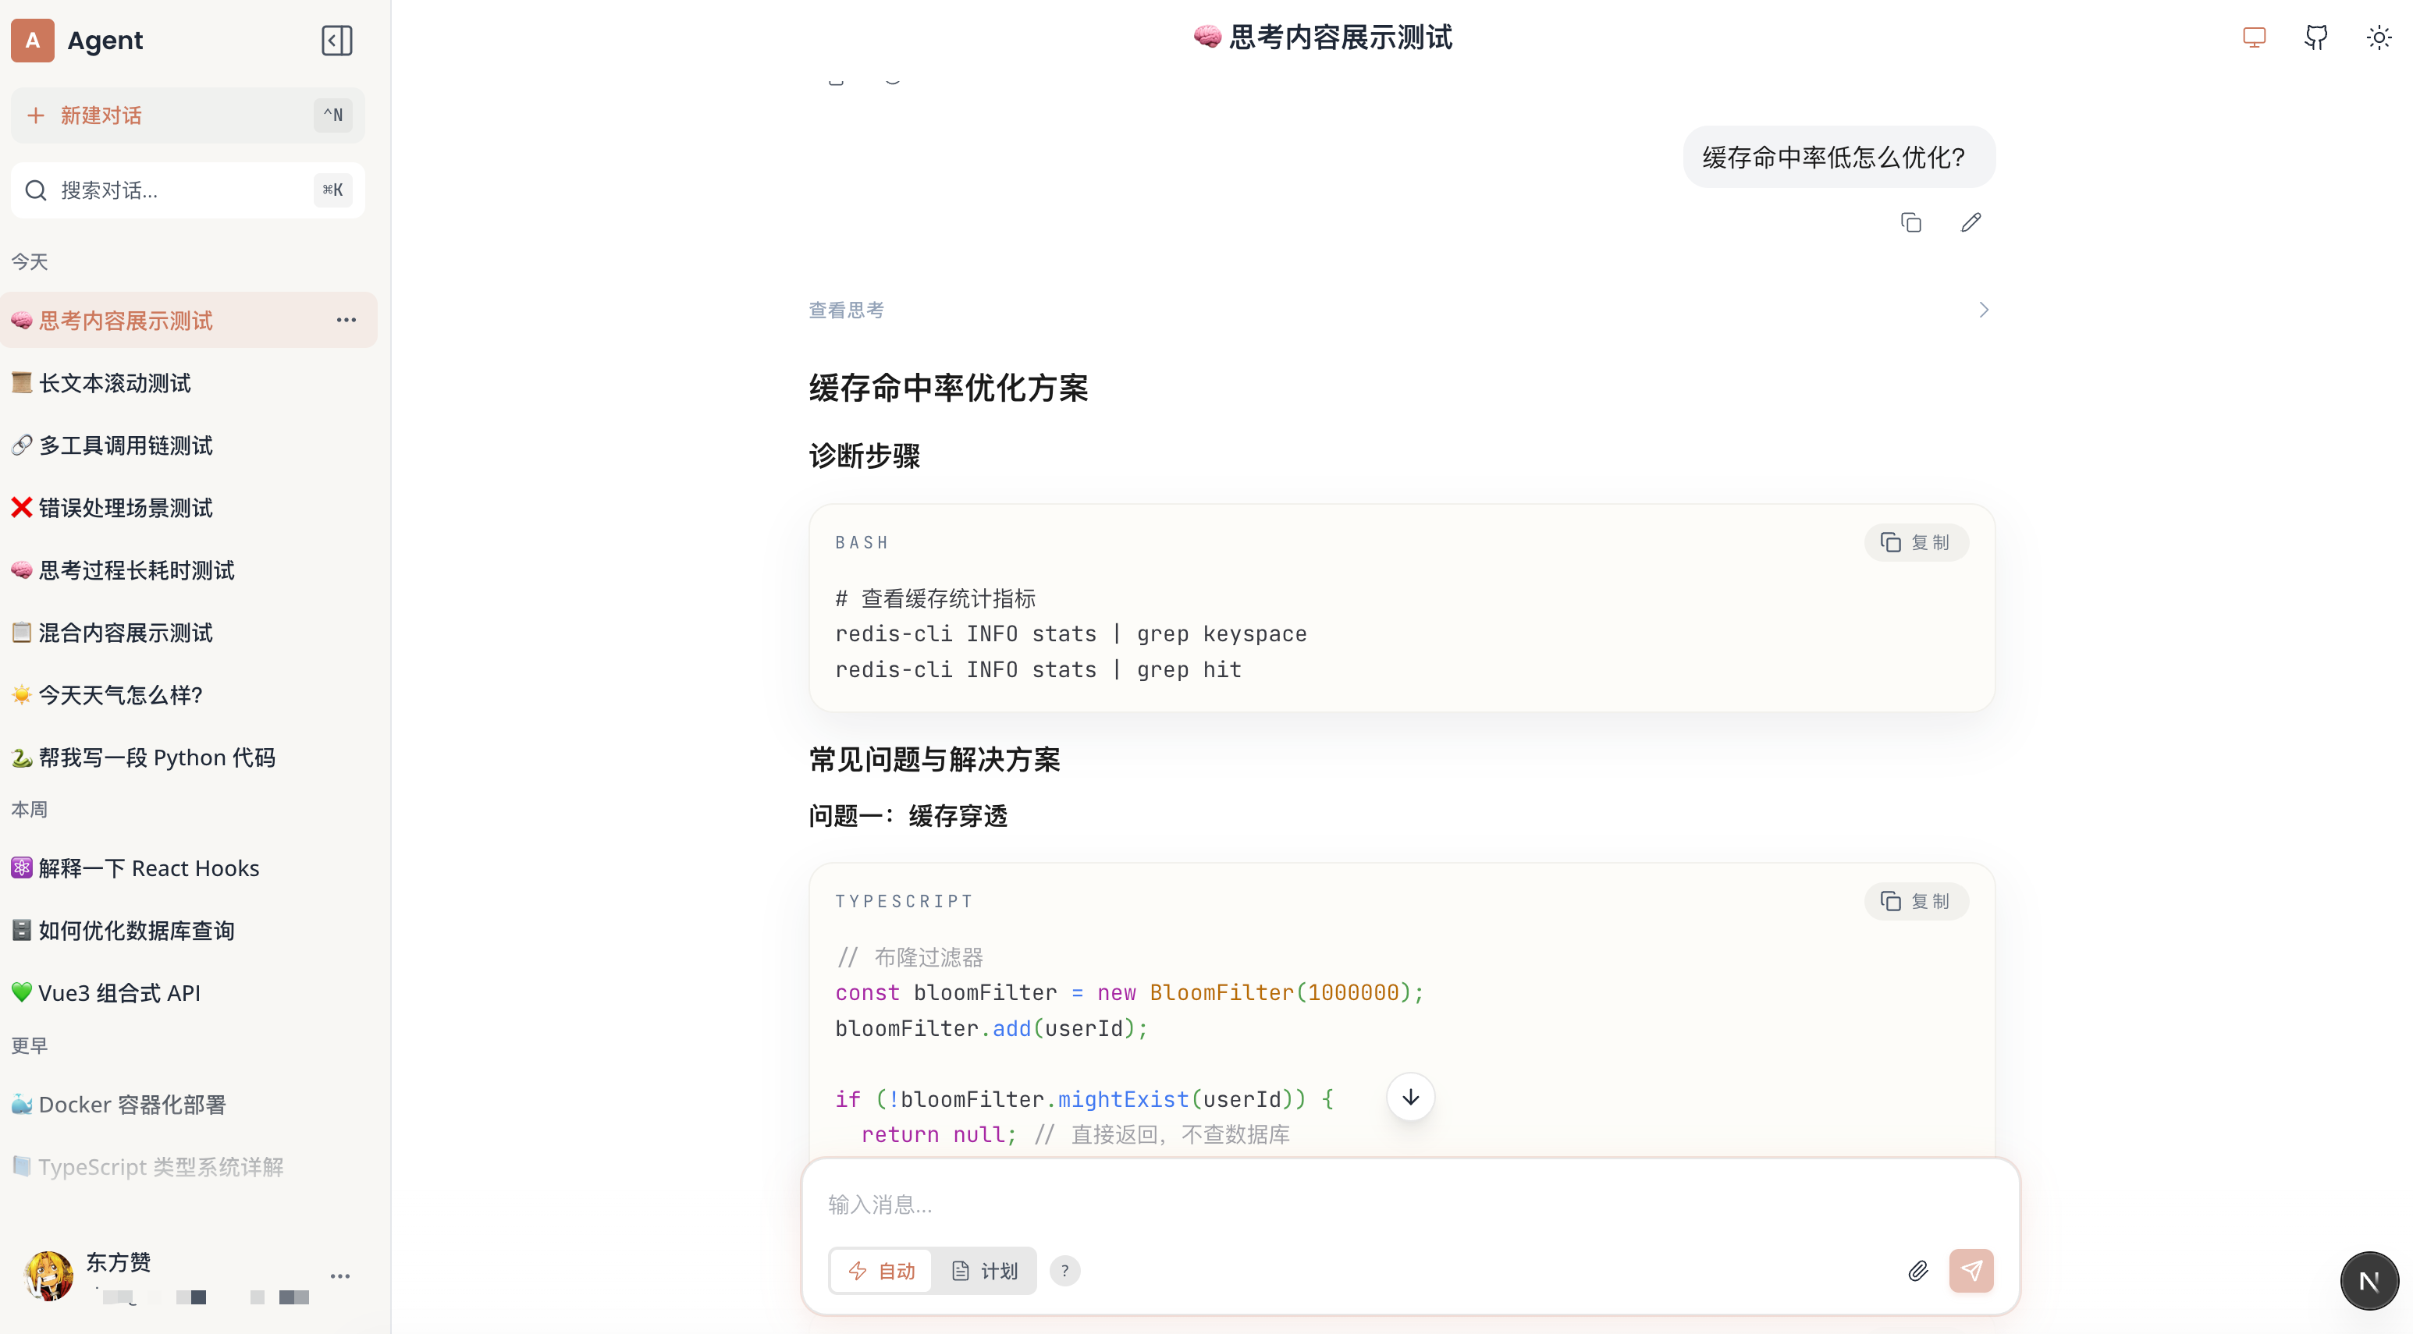
Task: Edit the user message with pencil icon
Action: point(1971,223)
